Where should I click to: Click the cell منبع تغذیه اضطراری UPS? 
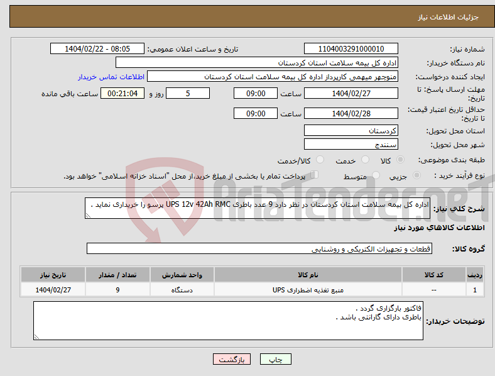(x=308, y=290)
